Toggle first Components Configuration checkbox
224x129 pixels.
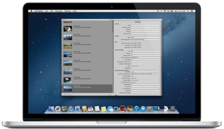pos(132,74)
